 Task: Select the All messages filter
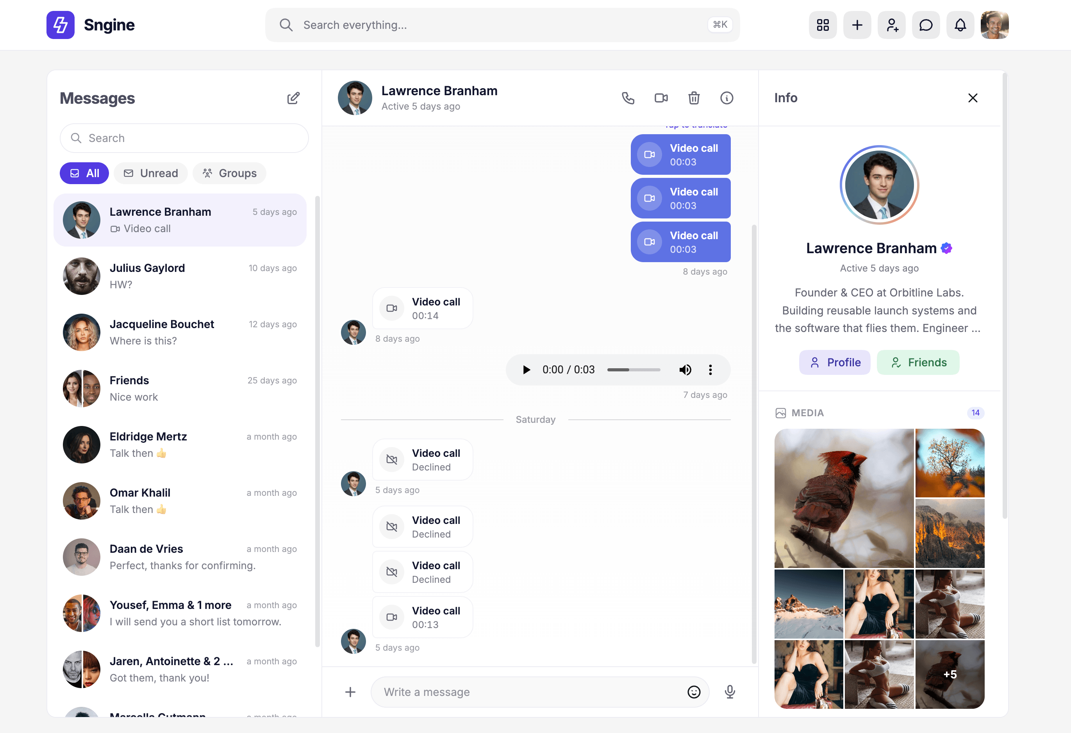click(84, 173)
